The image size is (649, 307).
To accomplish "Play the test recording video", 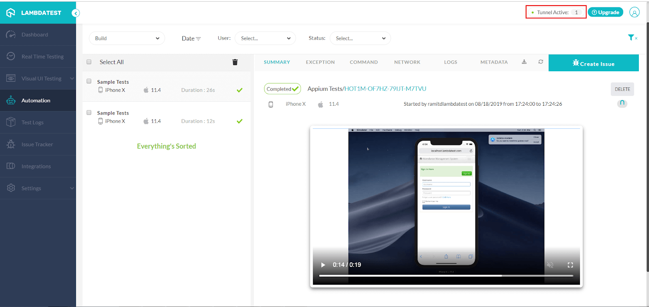I will [323, 265].
